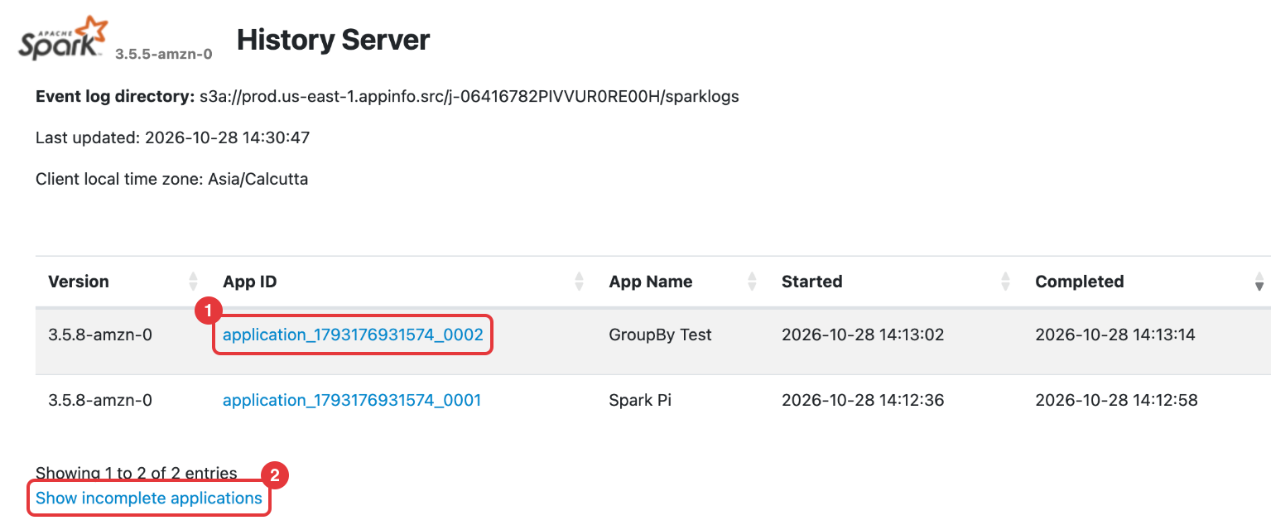
Task: Click completed time 2026-10-28 14:13:14
Action: pos(1115,335)
